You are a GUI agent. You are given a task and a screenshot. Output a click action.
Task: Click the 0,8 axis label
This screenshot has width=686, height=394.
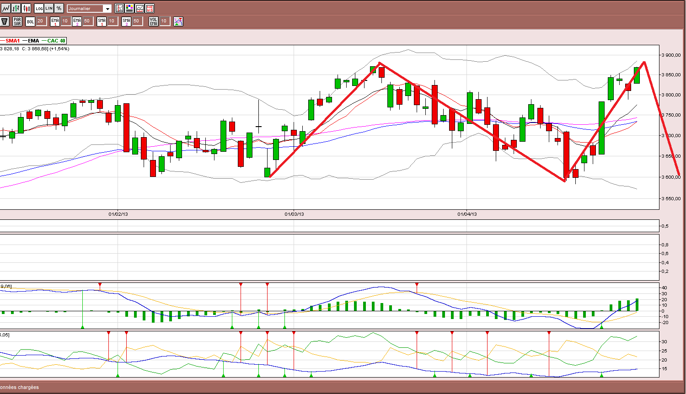point(665,245)
